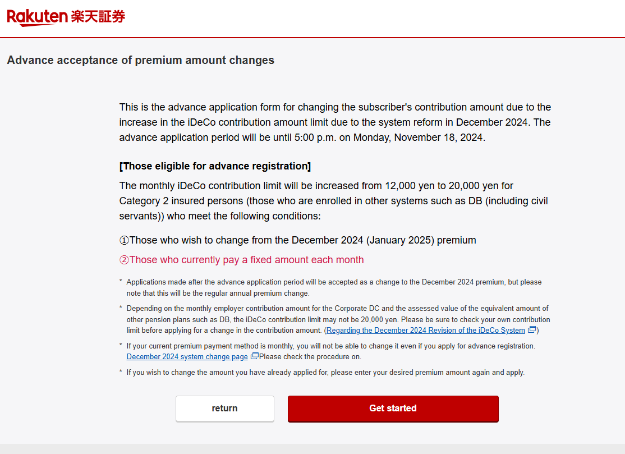This screenshot has height=454, width=625.
Task: Click the red 'Get started' button
Action: pos(393,408)
